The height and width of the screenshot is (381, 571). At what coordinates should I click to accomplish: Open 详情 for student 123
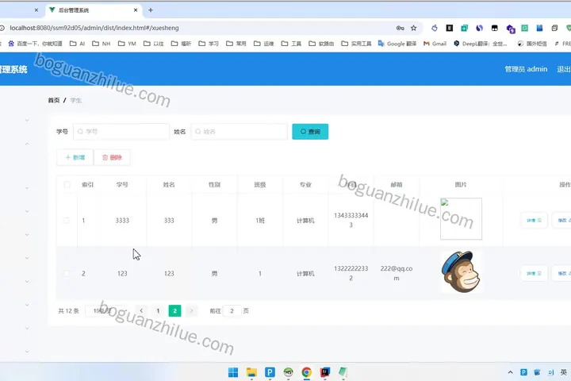click(534, 273)
